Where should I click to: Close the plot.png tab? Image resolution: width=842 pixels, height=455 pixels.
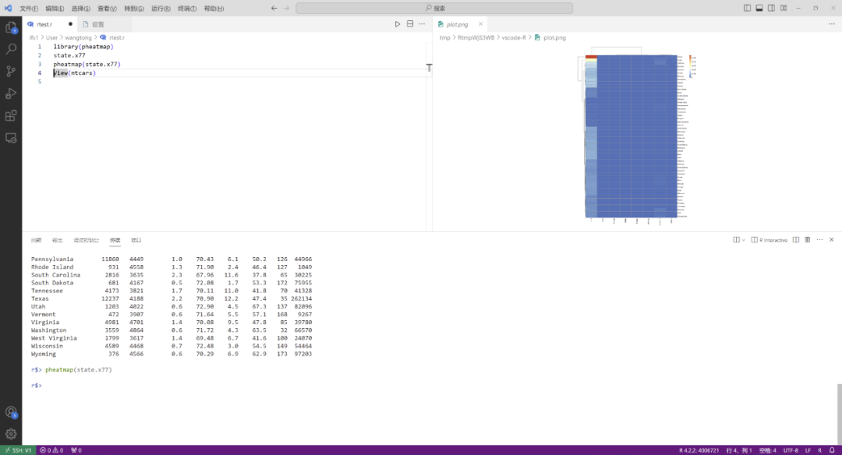[480, 24]
